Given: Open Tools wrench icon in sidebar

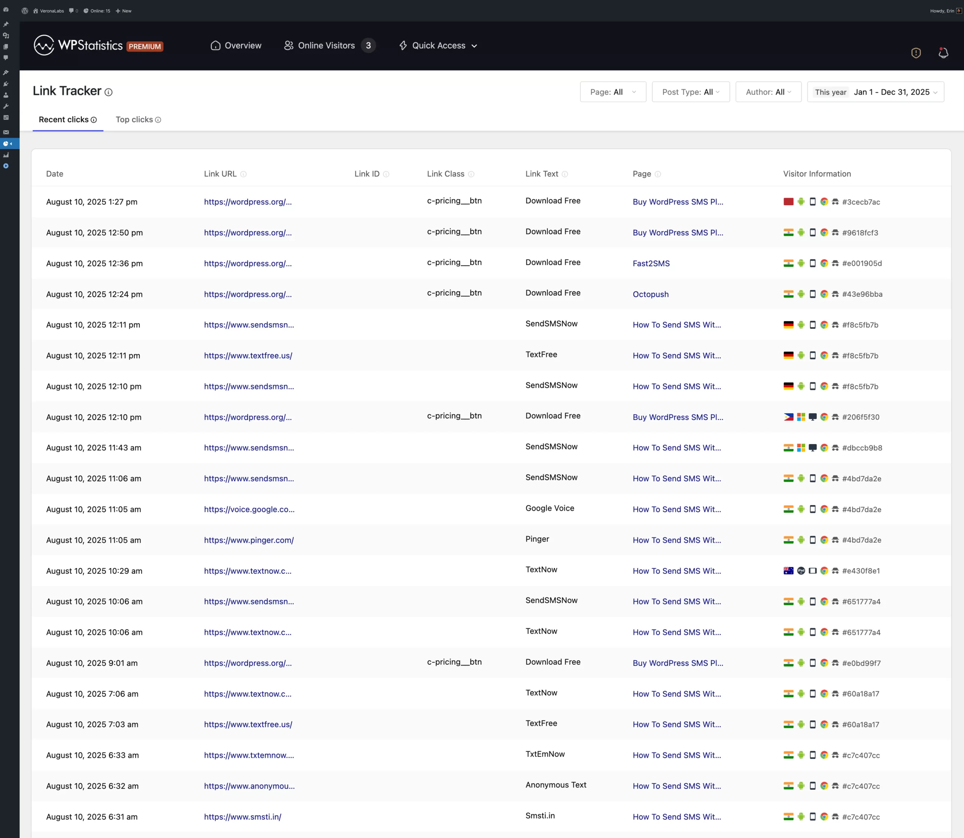Looking at the screenshot, I should [x=6, y=106].
